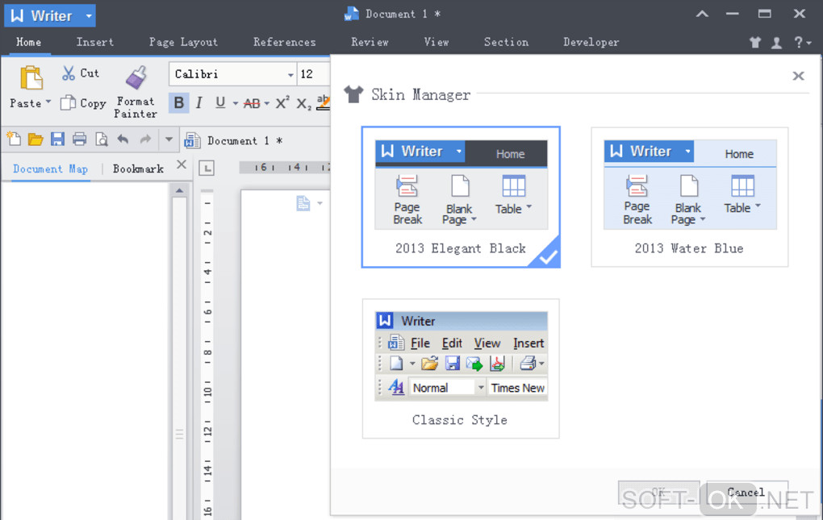Image resolution: width=823 pixels, height=520 pixels.
Task: Activate the Format Painter brush
Action: pos(136,77)
